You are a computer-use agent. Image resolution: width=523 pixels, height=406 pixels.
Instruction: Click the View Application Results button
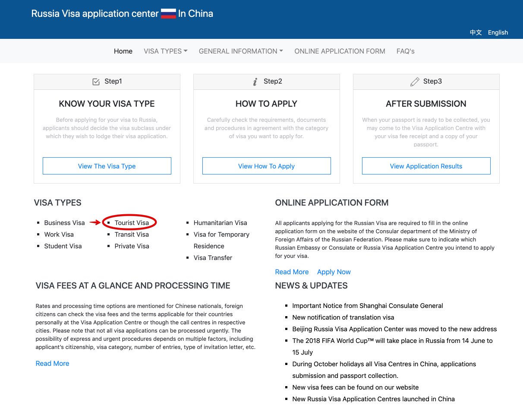click(426, 166)
